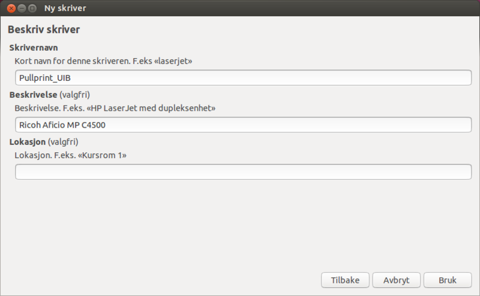Screen dimensions: 480x296
Task: Apply settings with the Bruk button
Action: click(448, 280)
